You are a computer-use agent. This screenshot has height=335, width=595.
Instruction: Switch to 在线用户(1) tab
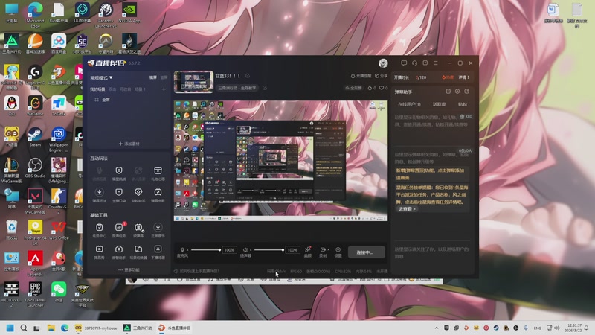pos(409,104)
